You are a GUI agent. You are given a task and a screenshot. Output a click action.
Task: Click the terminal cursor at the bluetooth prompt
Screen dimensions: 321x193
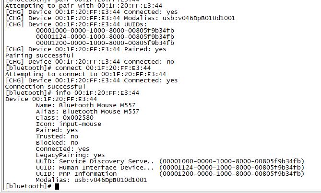coord(57,186)
